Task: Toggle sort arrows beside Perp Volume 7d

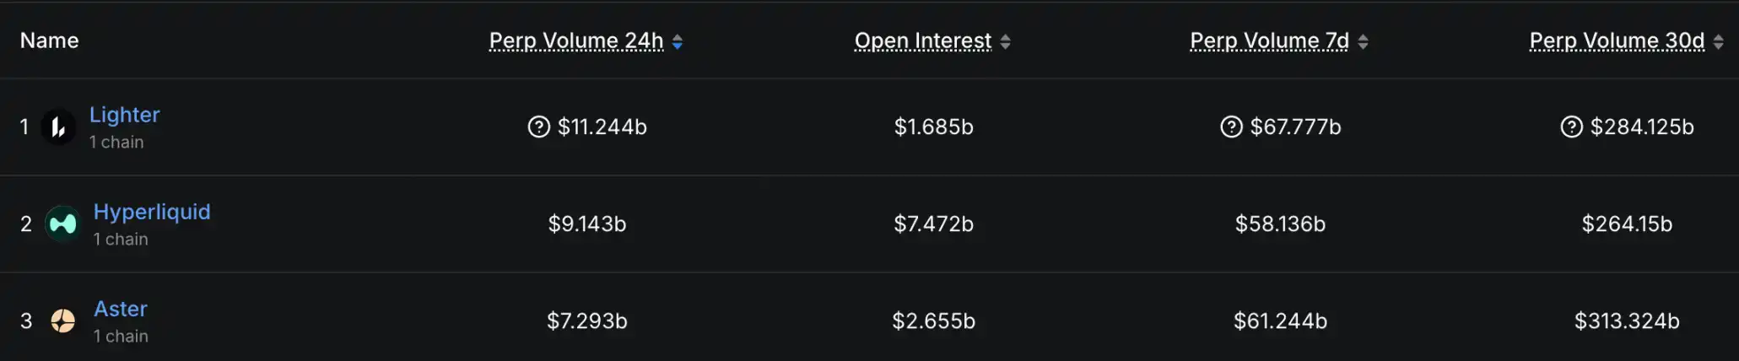Action: click(1363, 41)
